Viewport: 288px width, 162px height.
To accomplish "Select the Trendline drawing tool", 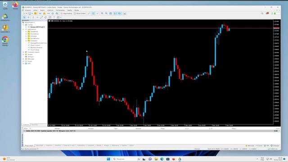I will (x=41, y=17).
